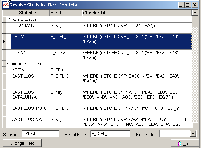Click the Standard Statistics group row
Viewport: 201px width, 148px height.
coord(28,64)
